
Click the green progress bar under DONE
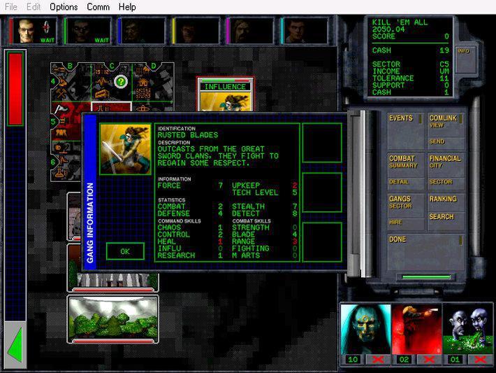pos(426,277)
